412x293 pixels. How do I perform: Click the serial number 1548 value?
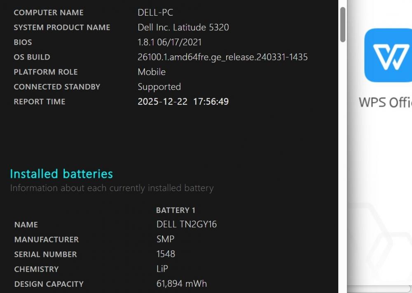coord(166,254)
